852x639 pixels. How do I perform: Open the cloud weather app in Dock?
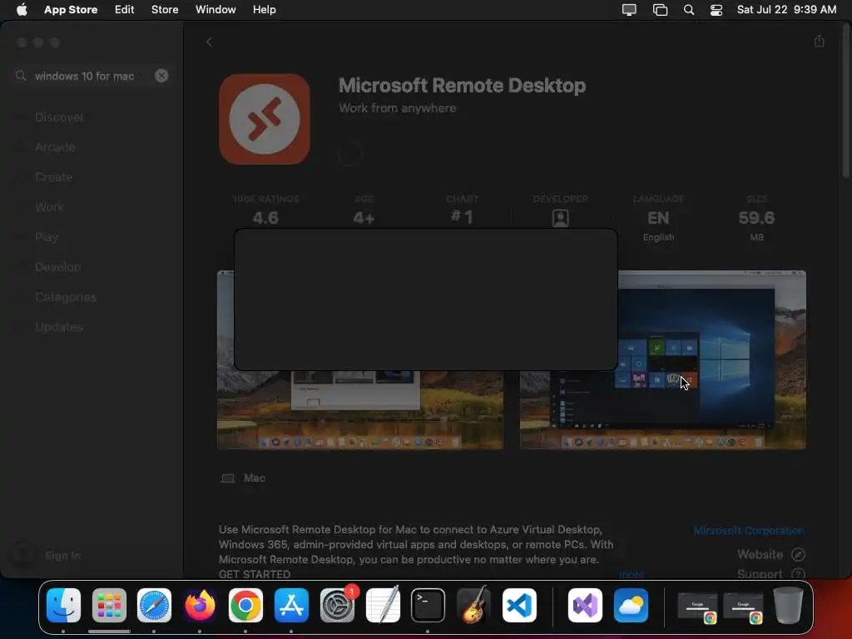[x=631, y=605]
